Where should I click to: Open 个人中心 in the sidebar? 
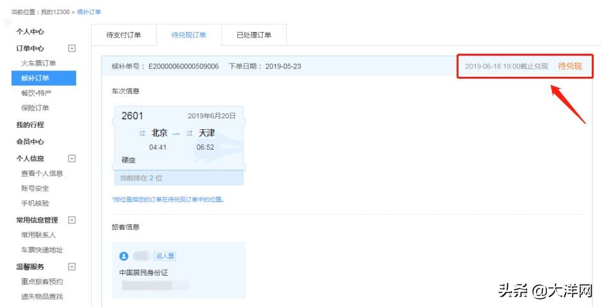[30, 32]
